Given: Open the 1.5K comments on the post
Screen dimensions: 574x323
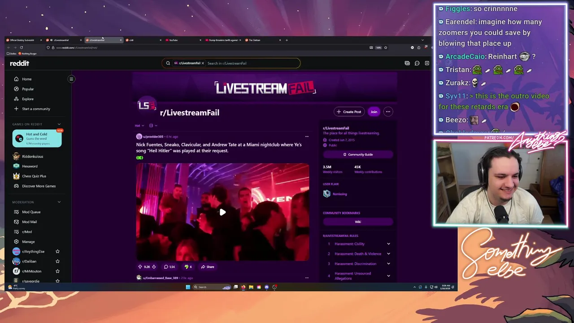Looking at the screenshot, I should (170, 267).
